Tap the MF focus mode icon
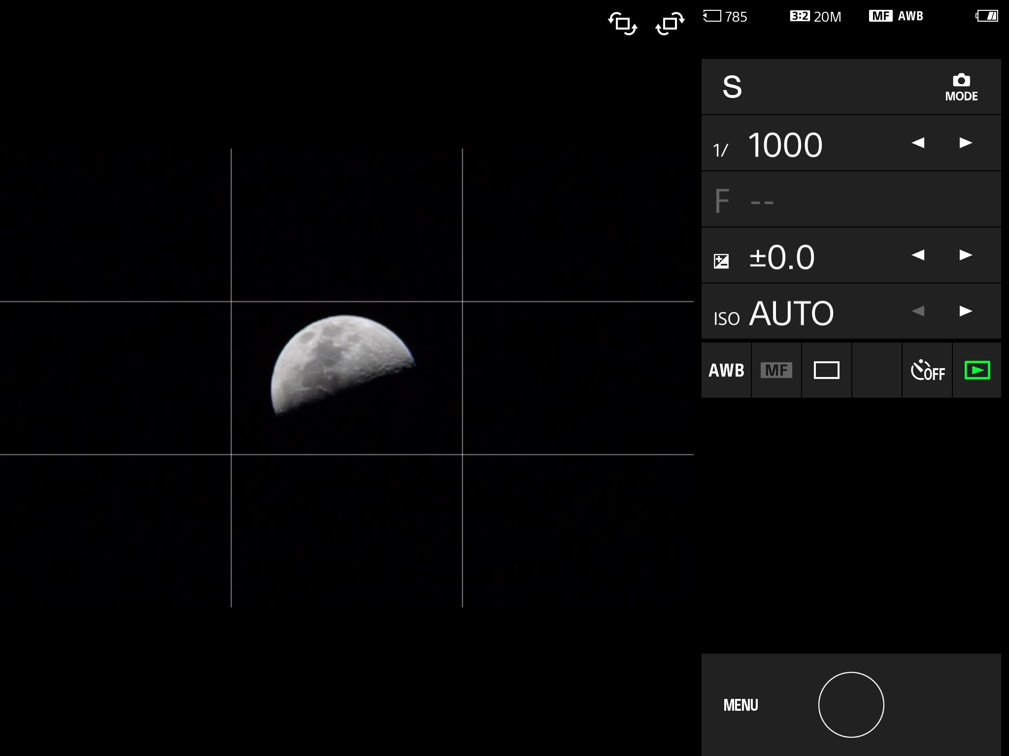1009x756 pixels. click(776, 370)
